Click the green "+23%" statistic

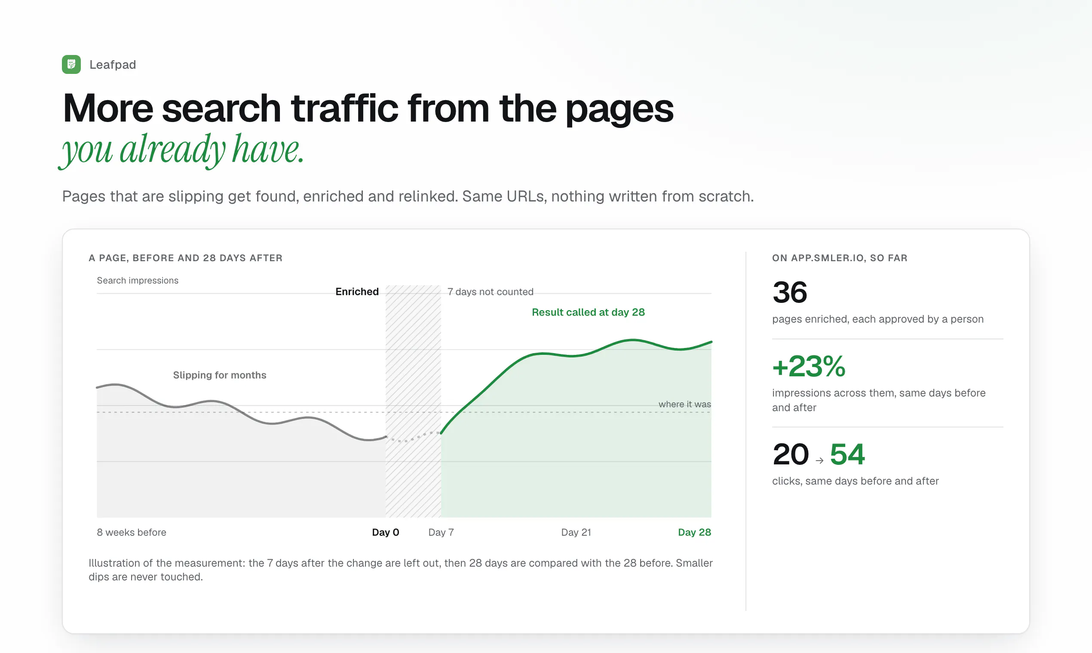click(x=809, y=366)
